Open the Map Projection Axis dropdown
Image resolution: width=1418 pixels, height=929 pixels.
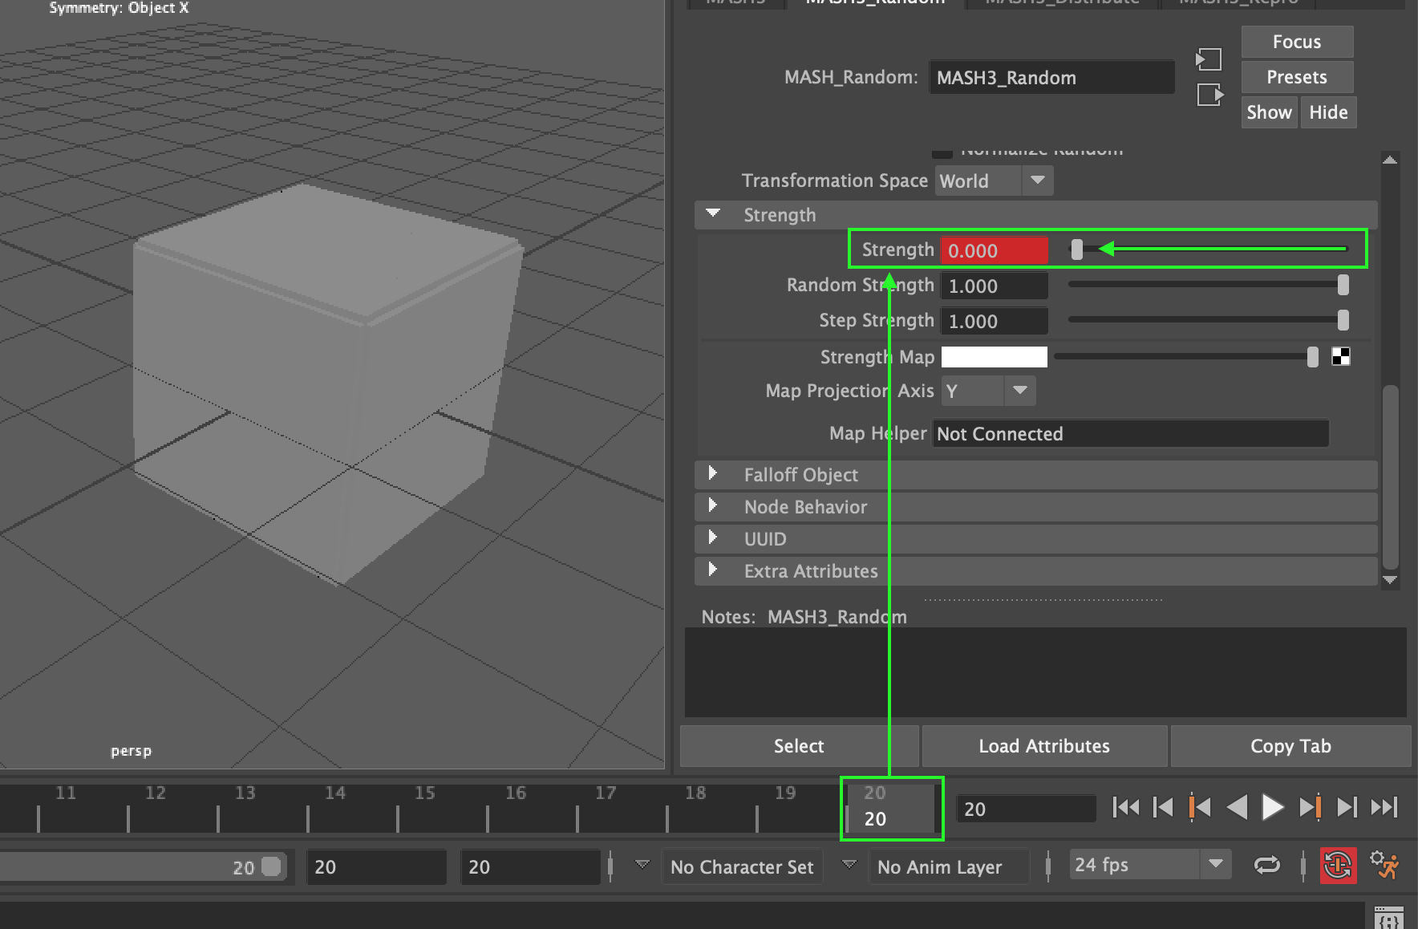(x=1019, y=391)
